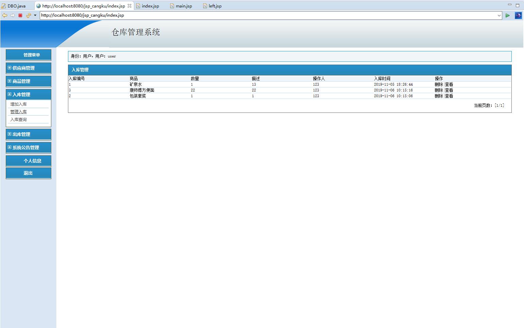View the 矿泉水 inbound record

[449, 84]
